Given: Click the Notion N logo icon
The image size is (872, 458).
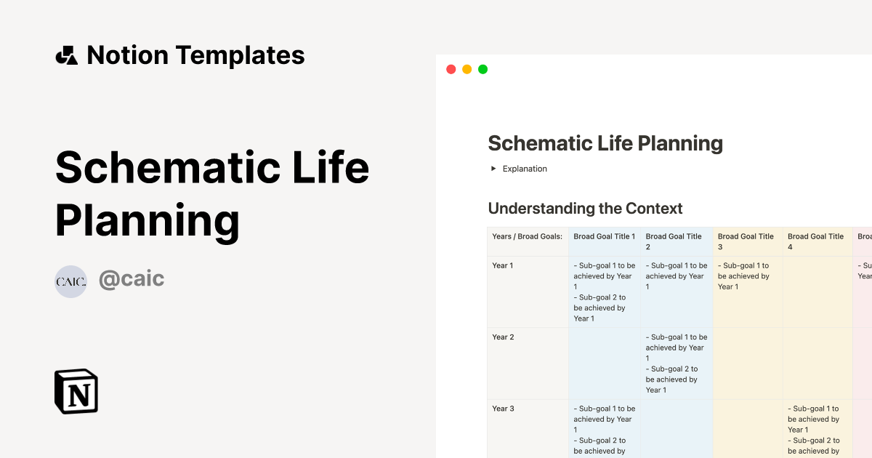Looking at the screenshot, I should [x=76, y=391].
